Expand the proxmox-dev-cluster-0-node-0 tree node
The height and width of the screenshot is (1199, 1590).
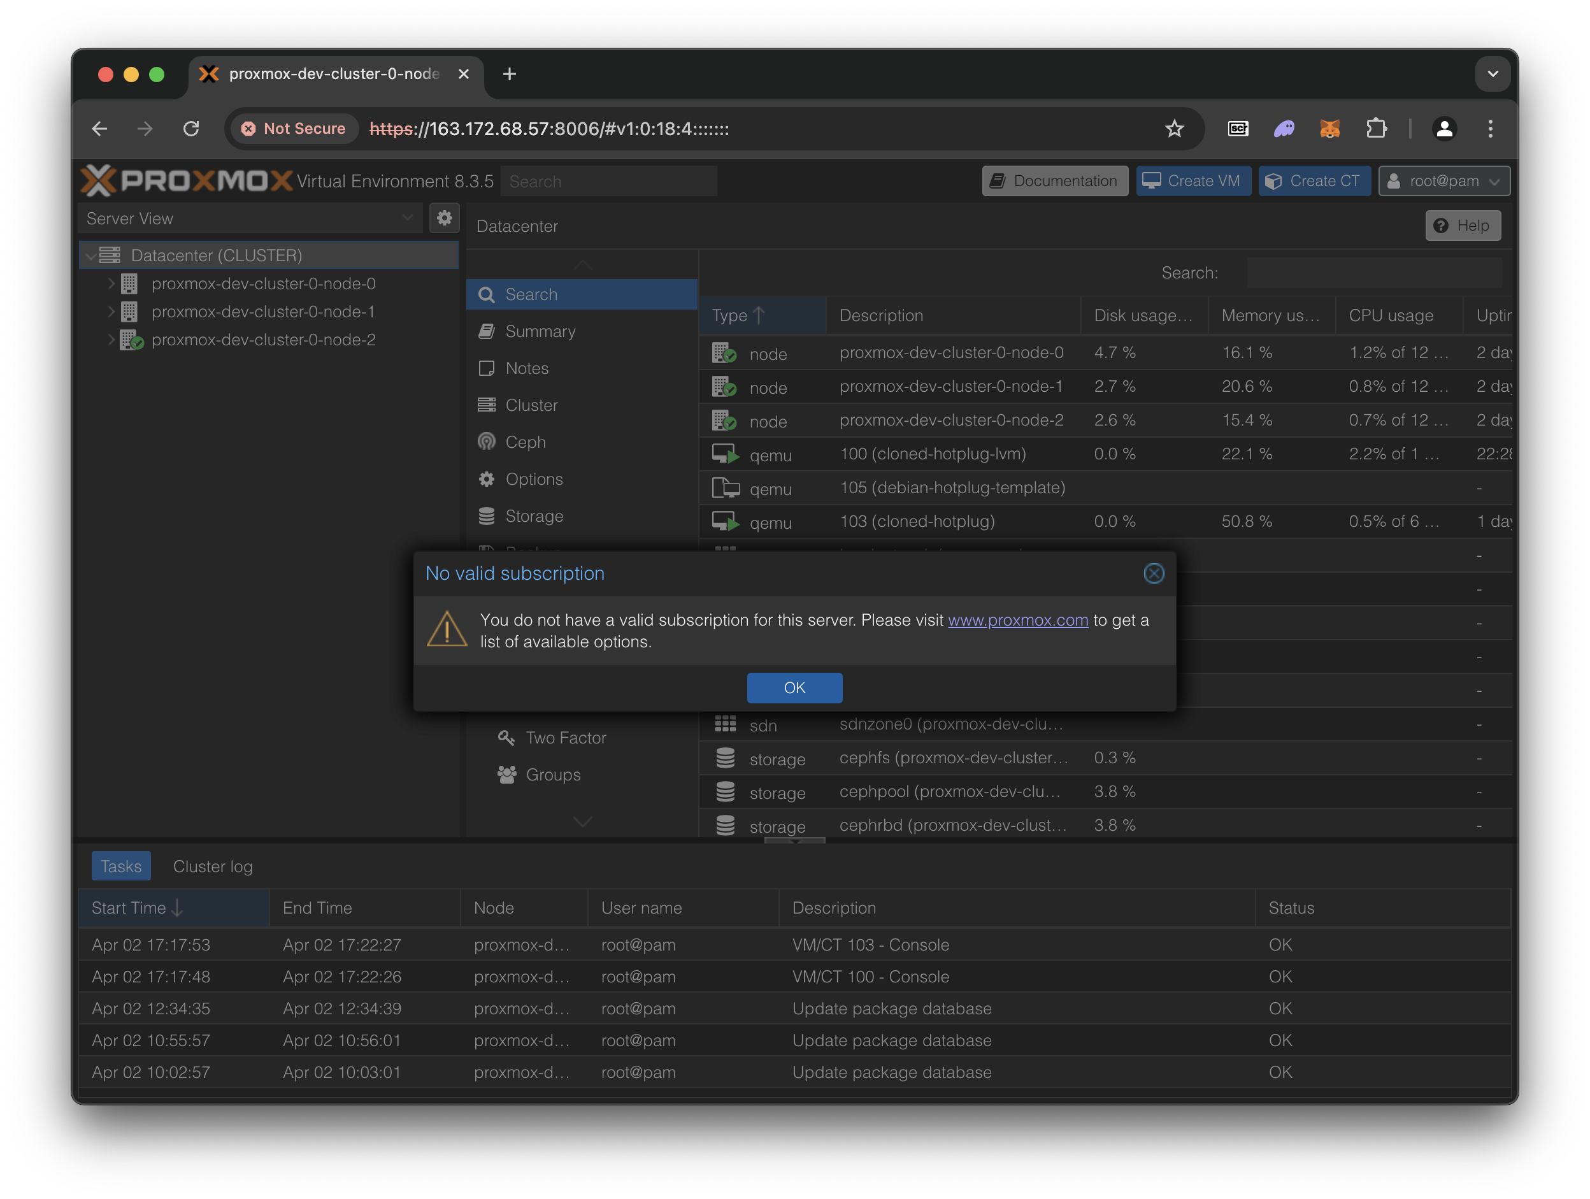pyautogui.click(x=111, y=284)
